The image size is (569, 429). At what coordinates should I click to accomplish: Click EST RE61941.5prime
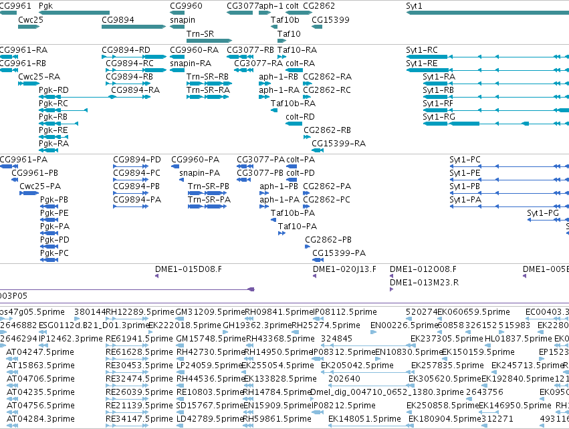127,345
